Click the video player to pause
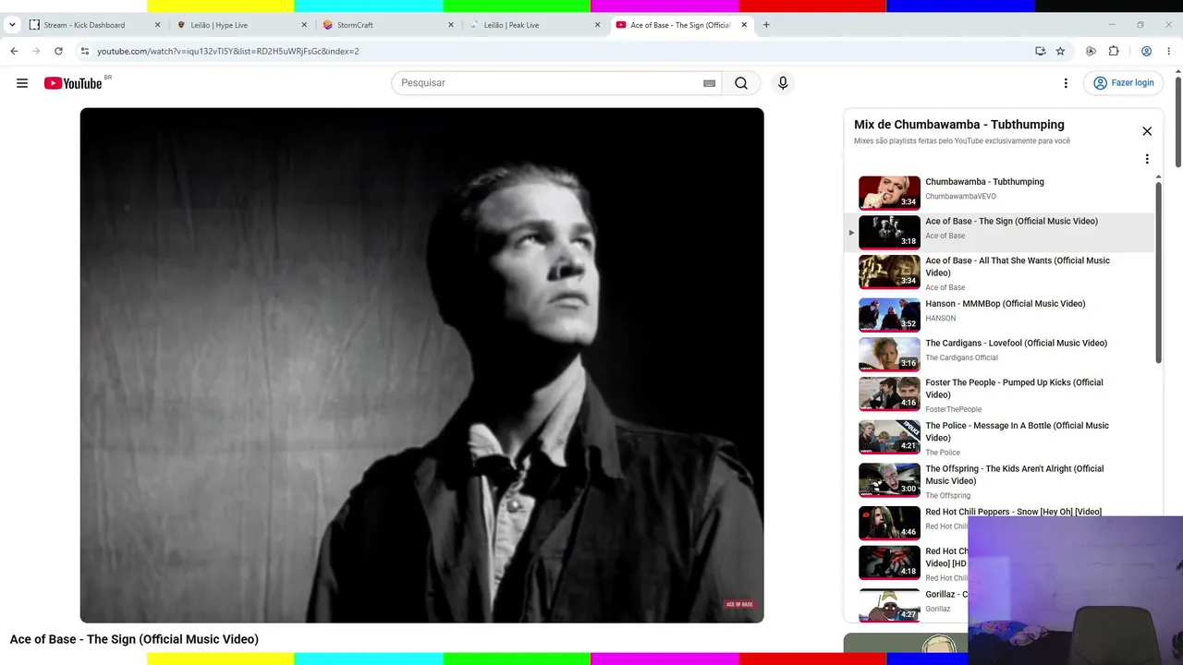The image size is (1183, 665). point(421,365)
